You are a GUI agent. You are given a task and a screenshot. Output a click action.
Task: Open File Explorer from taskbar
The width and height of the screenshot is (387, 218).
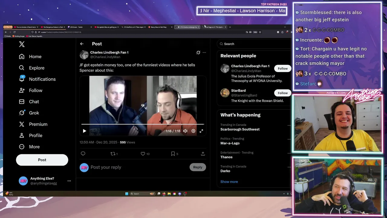coord(169,194)
